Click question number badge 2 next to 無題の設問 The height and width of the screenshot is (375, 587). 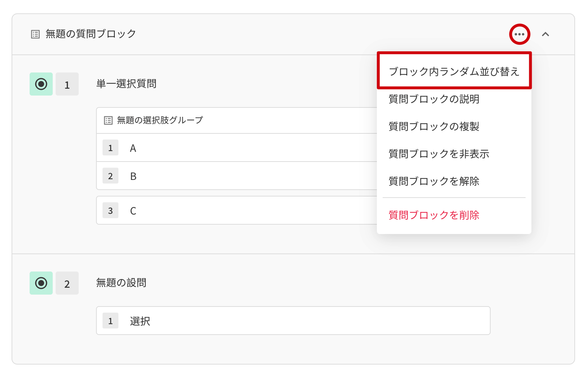(x=67, y=283)
